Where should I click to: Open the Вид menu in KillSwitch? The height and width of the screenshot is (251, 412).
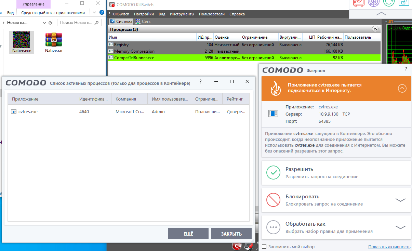point(162,14)
